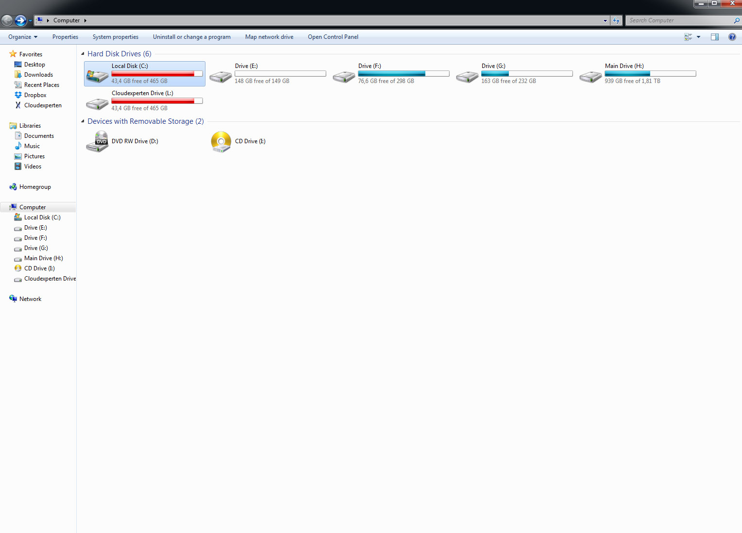Click the search magnifier icon
This screenshot has width=742, height=533.
737,20
